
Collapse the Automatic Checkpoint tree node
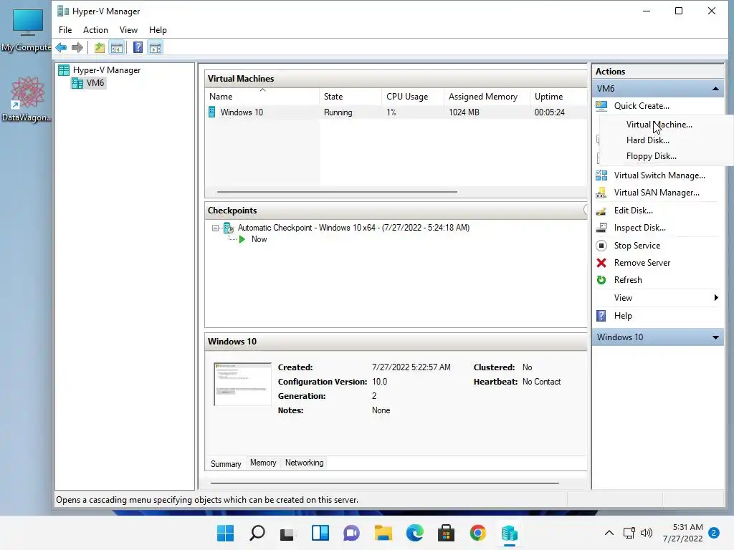click(215, 228)
